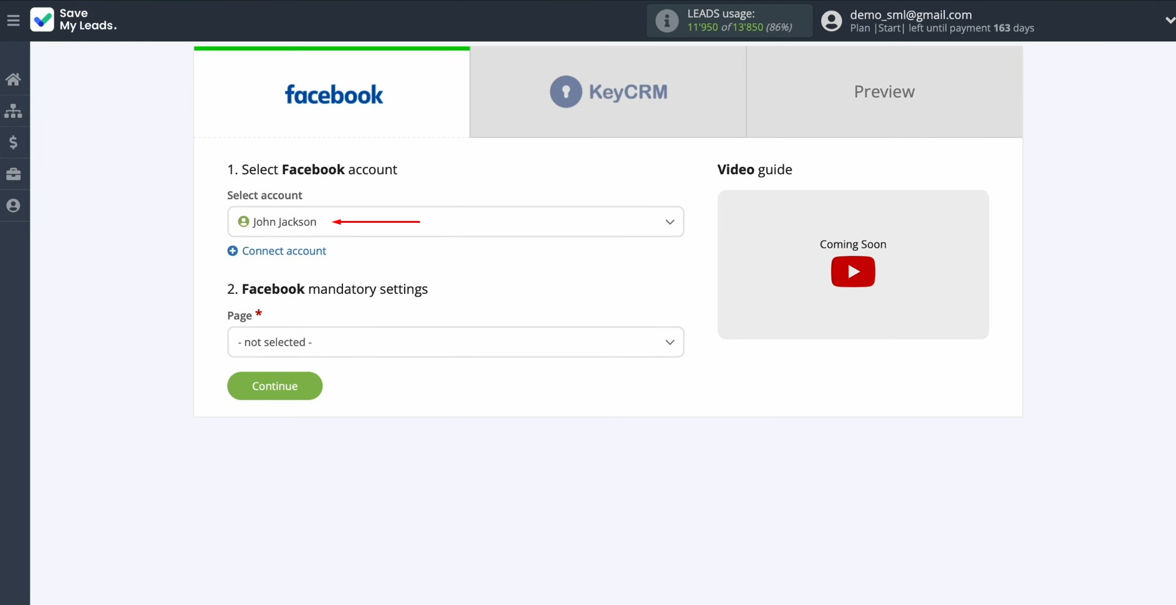The image size is (1176, 605).
Task: Expand the Page dropdown chevron arrow
Action: (670, 342)
